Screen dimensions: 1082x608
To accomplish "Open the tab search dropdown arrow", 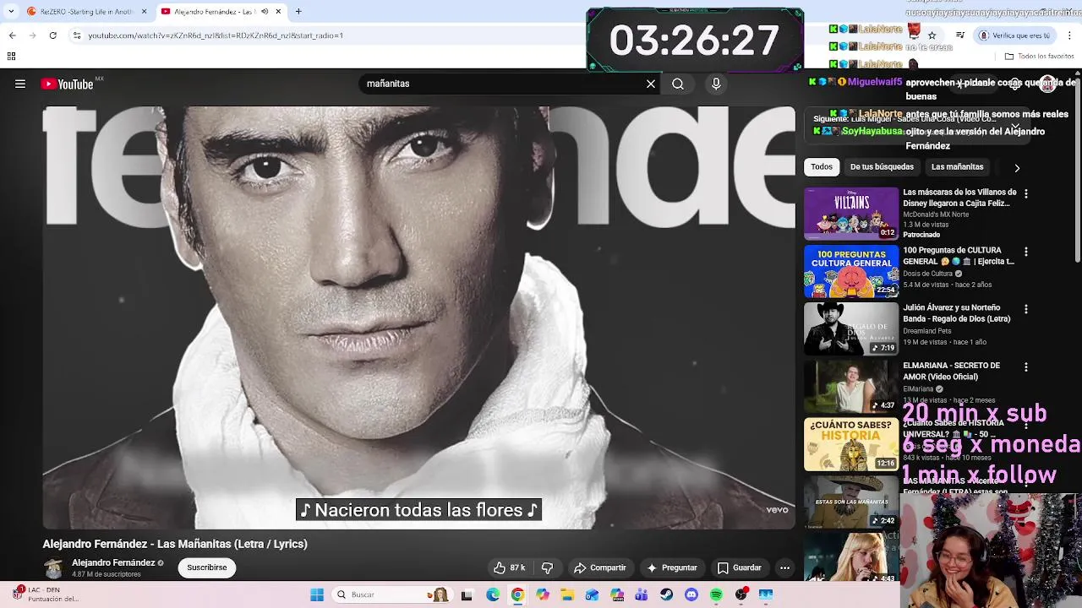I will (11, 12).
